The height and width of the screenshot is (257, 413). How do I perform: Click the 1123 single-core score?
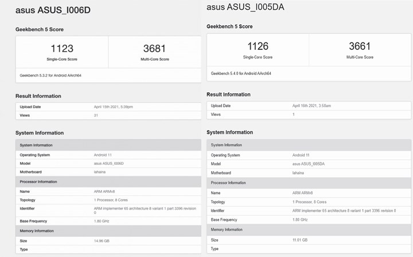[62, 49]
